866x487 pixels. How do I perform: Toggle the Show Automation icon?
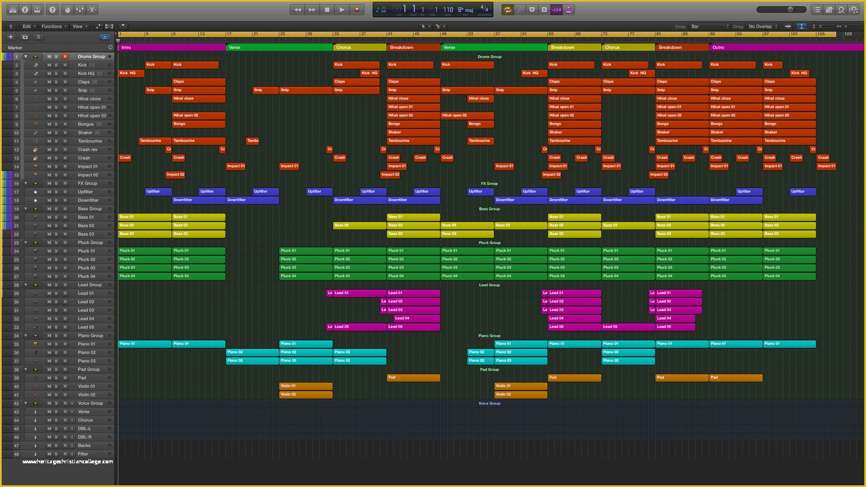(98, 26)
